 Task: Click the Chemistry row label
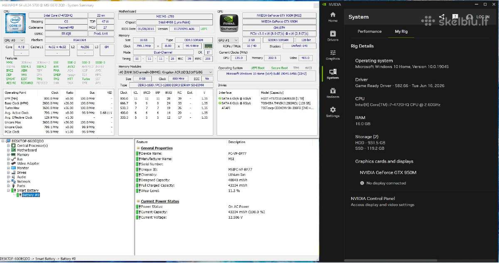[150, 175]
